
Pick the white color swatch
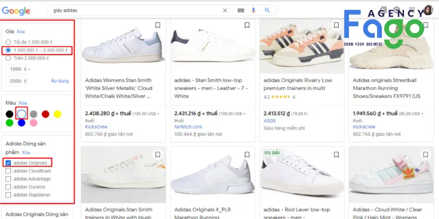pyautogui.click(x=21, y=114)
